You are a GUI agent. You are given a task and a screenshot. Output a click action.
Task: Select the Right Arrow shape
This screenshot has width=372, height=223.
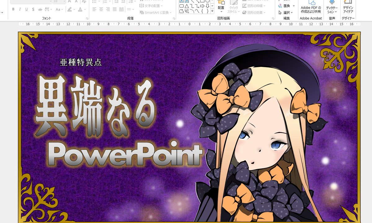(x=202, y=6)
